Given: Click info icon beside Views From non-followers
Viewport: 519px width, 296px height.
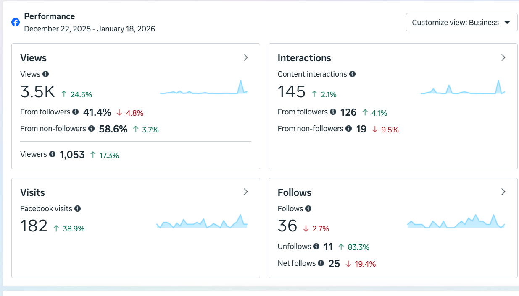Looking at the screenshot, I should pyautogui.click(x=91, y=129).
